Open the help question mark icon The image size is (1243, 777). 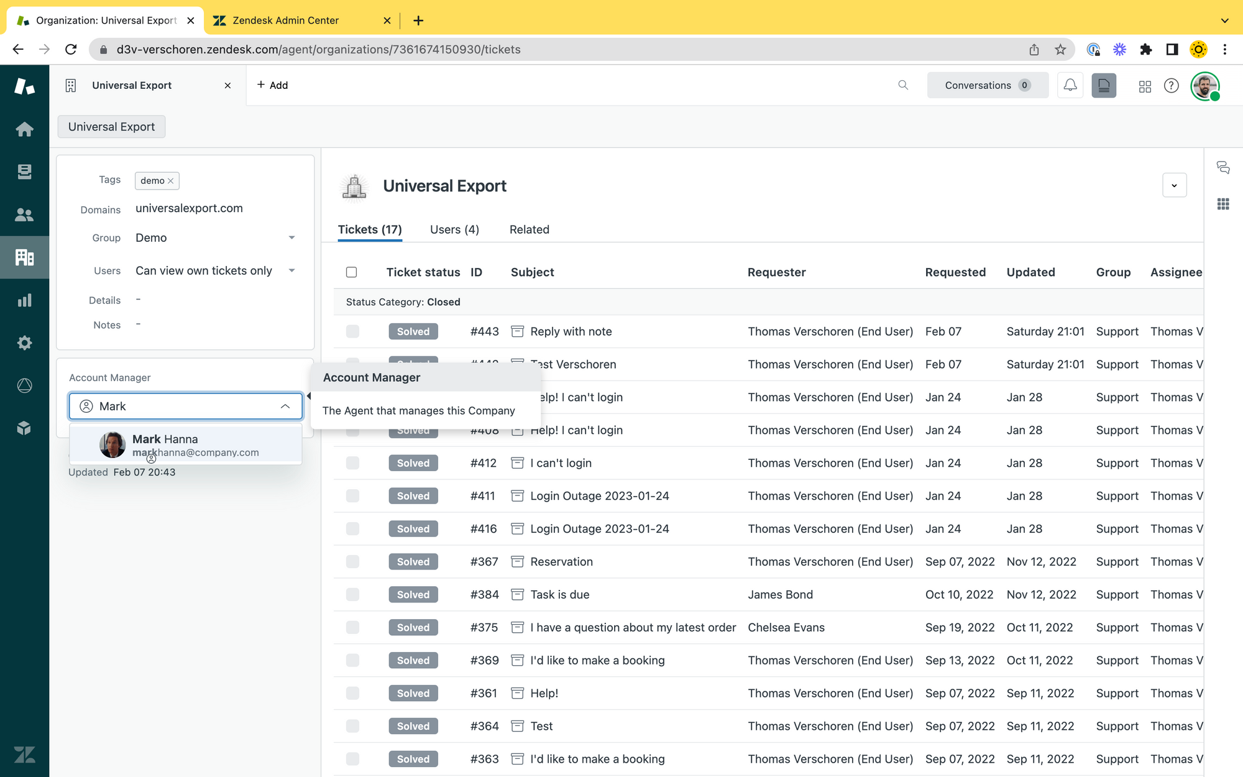tap(1171, 86)
